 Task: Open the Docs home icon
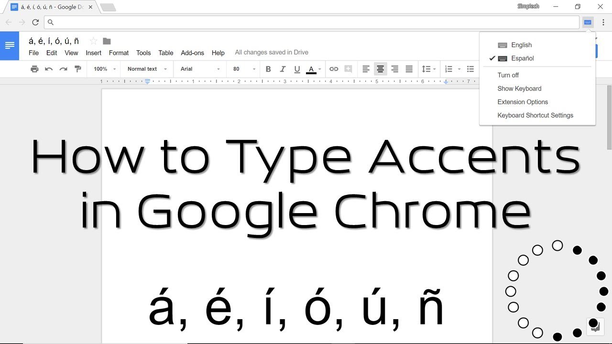click(x=10, y=46)
